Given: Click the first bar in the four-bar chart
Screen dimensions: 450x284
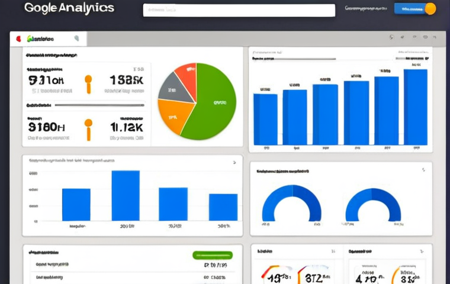Looking at the screenshot, I should 76,205.
